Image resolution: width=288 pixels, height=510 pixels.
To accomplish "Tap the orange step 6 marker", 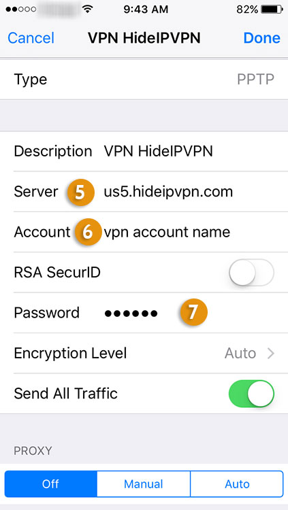I will 89,233.
